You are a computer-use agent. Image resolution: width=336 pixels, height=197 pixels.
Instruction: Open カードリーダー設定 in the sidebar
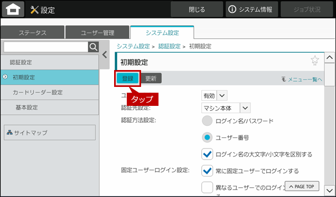tap(50, 92)
